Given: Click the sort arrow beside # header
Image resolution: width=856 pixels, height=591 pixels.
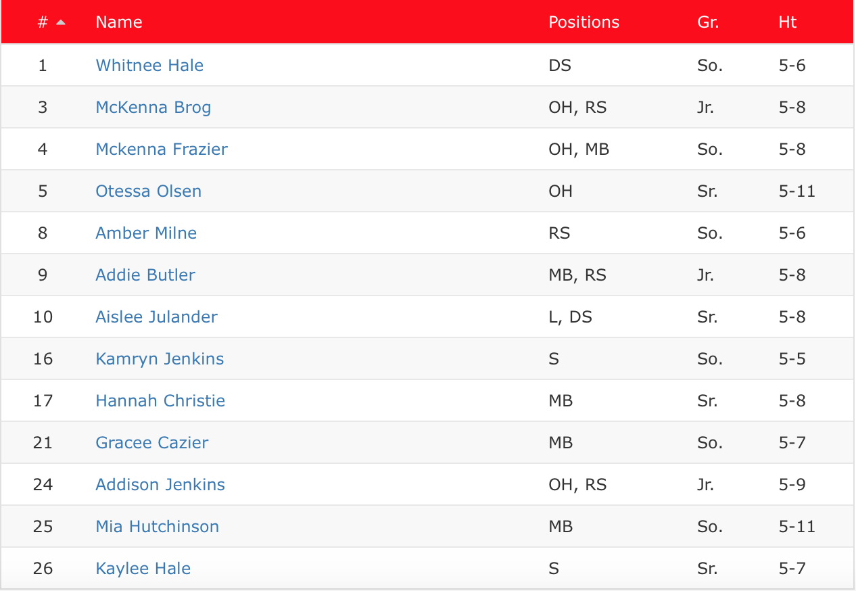Looking at the screenshot, I should [61, 22].
